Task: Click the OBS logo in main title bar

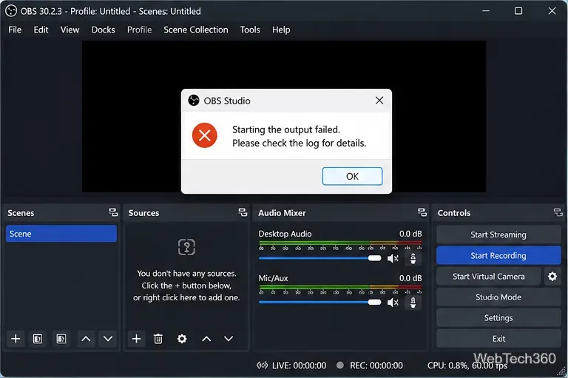Action: [x=11, y=11]
